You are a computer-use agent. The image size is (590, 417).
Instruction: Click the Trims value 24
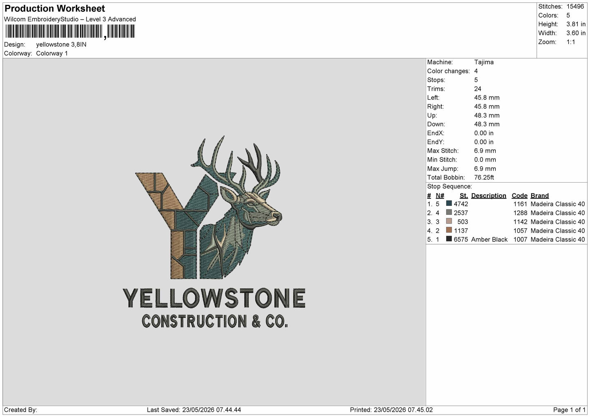click(478, 89)
